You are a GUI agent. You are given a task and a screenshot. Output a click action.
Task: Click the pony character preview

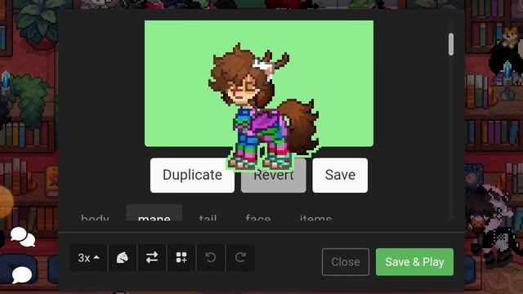coord(263,107)
